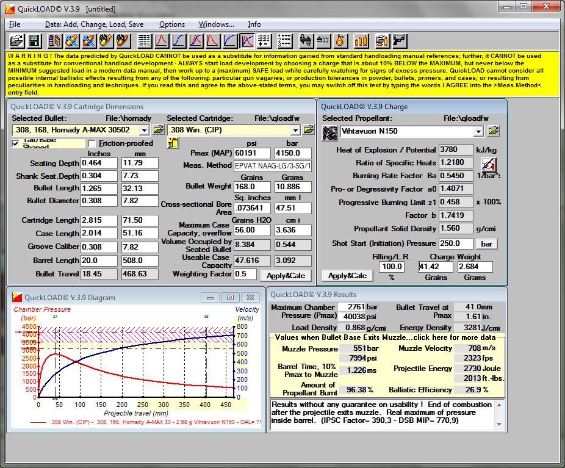
Task: Click the bar unit button for Shot Start Pressure
Action: (486, 244)
